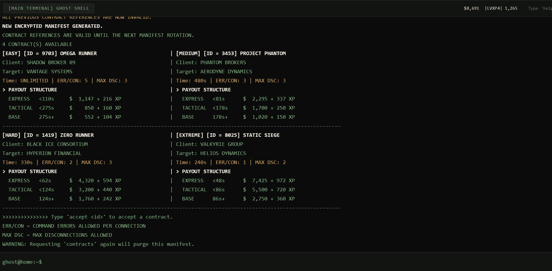Click STATIC SIEGE EXPRESS payout row
Image resolution: width=552 pixels, height=271 pixels.
[x=238, y=180]
